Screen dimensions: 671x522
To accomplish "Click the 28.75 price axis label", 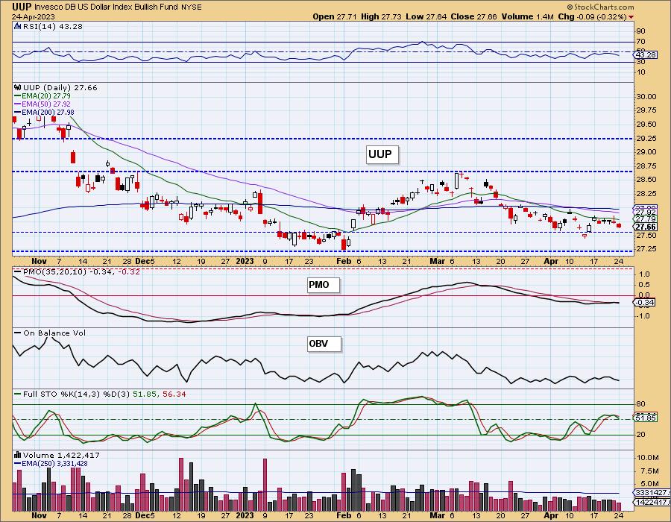I will pyautogui.click(x=646, y=166).
